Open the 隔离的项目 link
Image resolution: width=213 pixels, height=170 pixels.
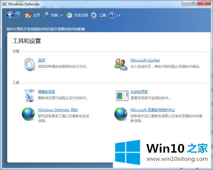tap(46, 92)
